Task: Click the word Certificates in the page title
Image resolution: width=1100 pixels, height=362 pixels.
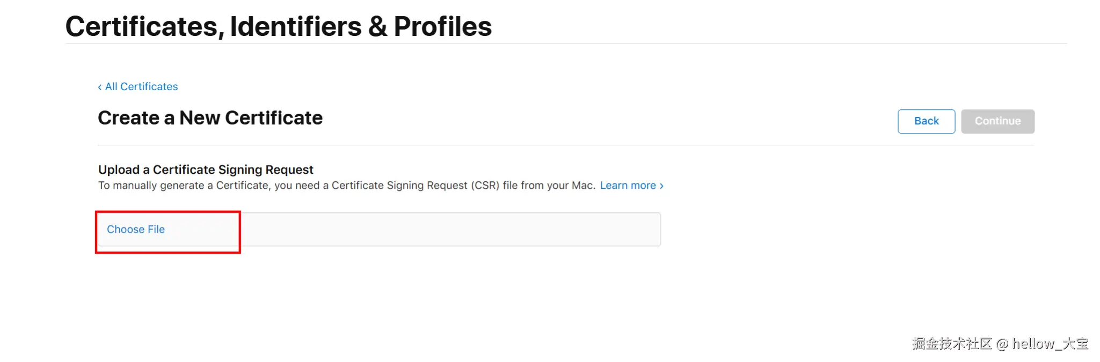Action: point(144,26)
